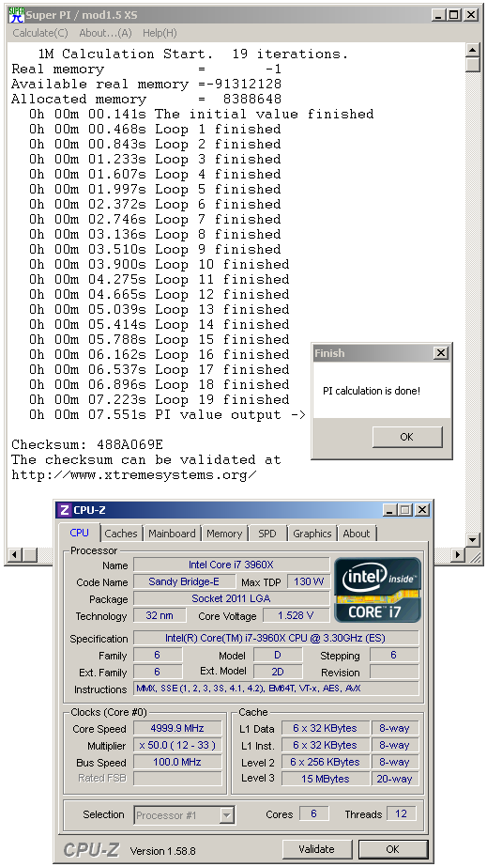
Task: Click the empty Rated FSB field
Action: click(x=177, y=778)
